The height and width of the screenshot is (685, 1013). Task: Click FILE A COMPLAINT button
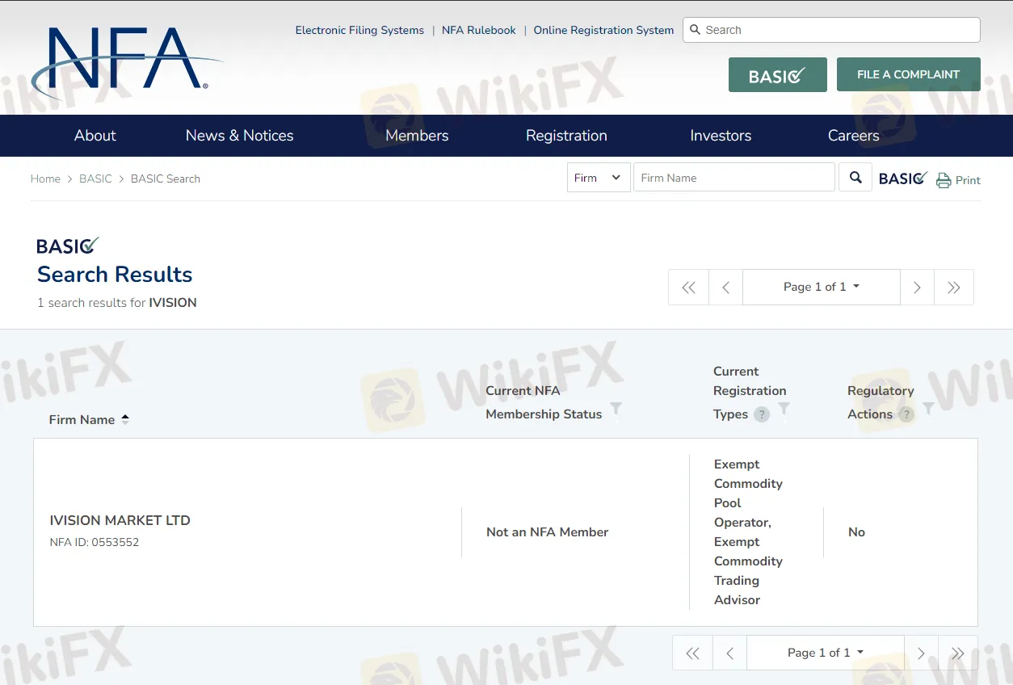pos(908,74)
